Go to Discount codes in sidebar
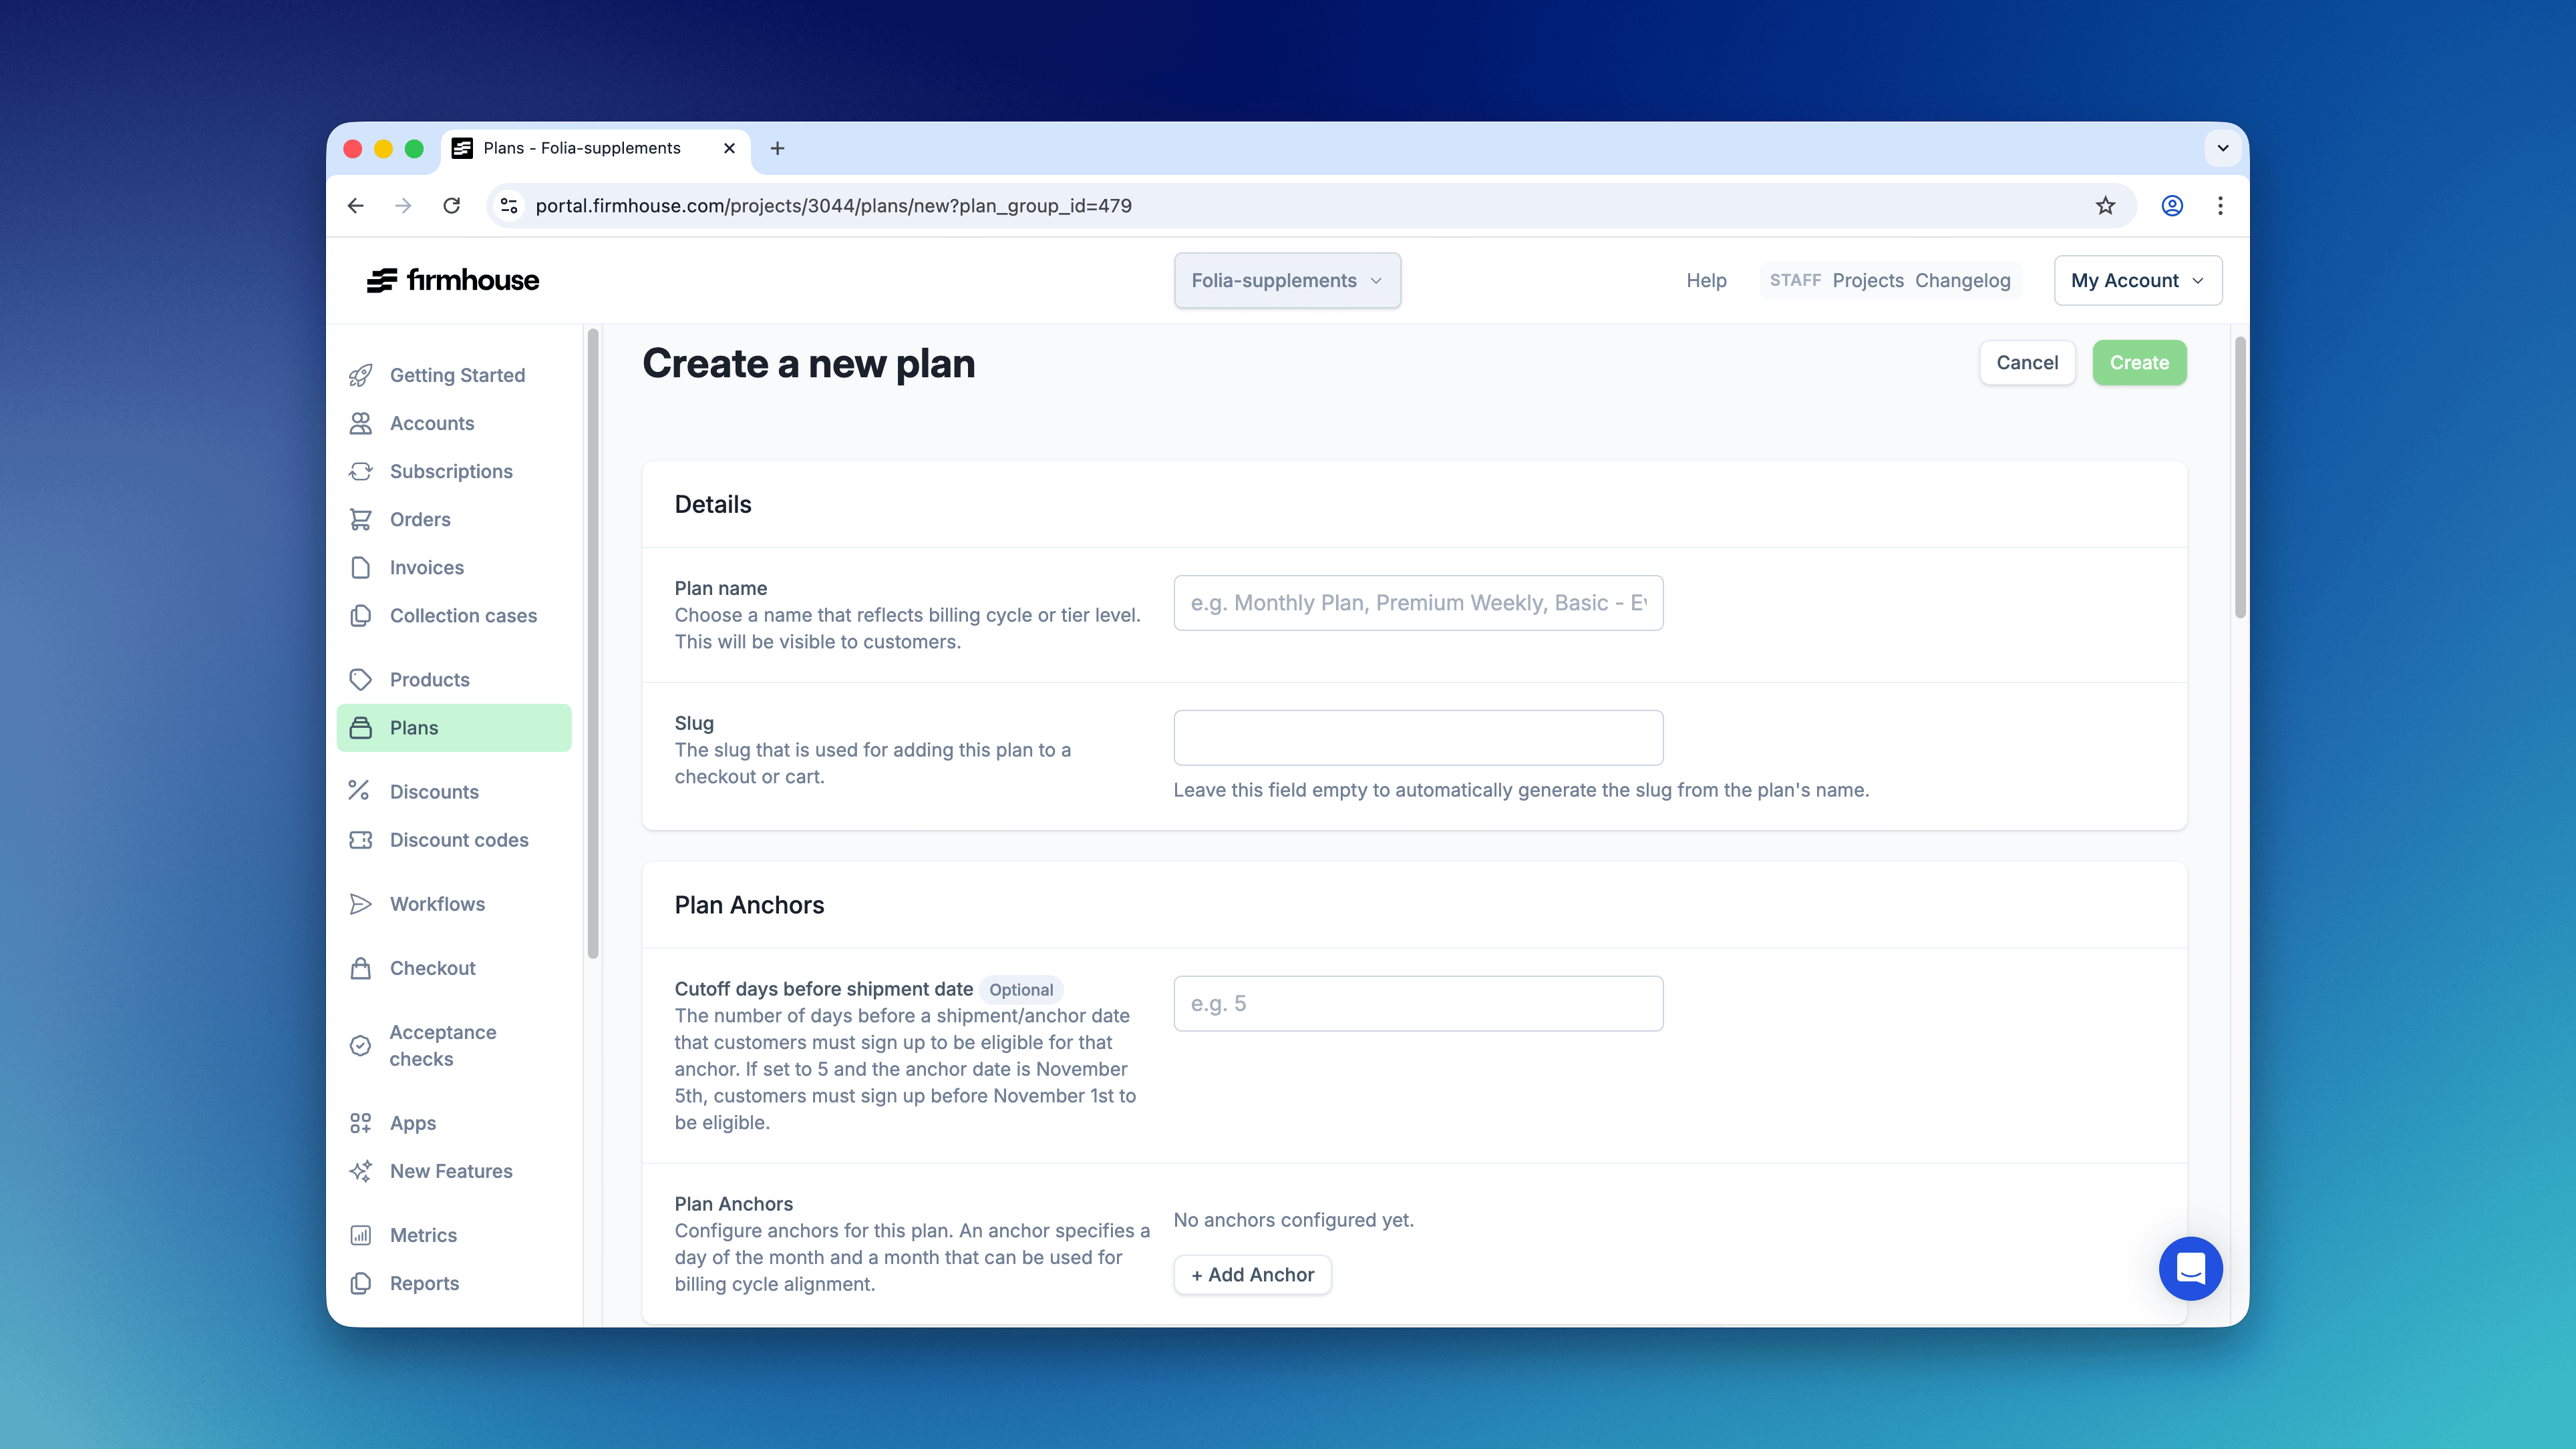Viewport: 2576px width, 1449px height. click(x=458, y=839)
